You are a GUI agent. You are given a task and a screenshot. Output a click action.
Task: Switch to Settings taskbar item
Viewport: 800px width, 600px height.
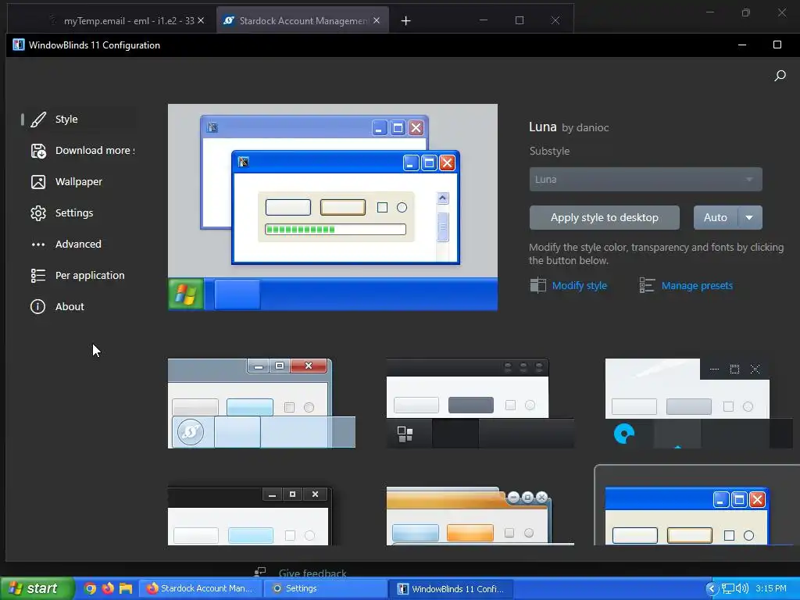pyautogui.click(x=324, y=588)
